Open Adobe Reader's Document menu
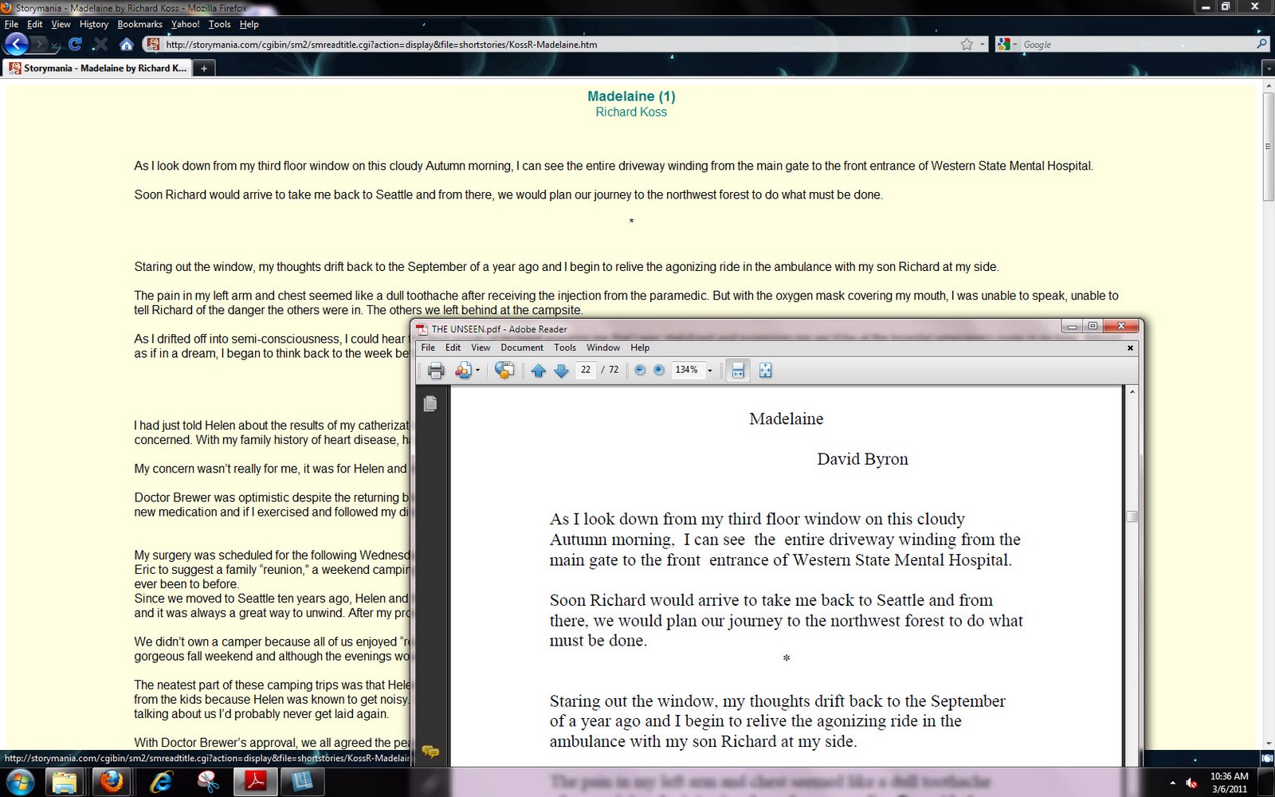 (522, 347)
